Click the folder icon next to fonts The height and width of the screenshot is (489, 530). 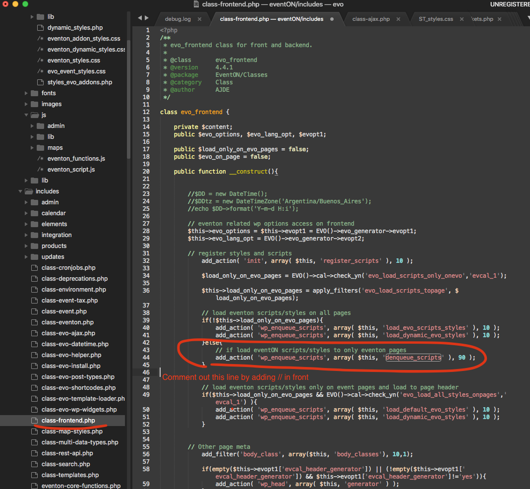click(34, 93)
